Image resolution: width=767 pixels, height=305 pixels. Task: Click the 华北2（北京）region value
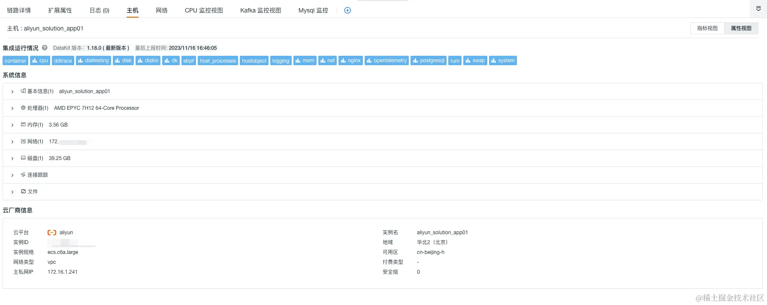pos(433,242)
